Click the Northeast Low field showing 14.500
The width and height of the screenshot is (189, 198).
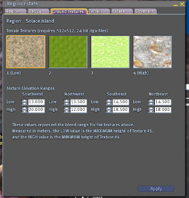(163, 102)
